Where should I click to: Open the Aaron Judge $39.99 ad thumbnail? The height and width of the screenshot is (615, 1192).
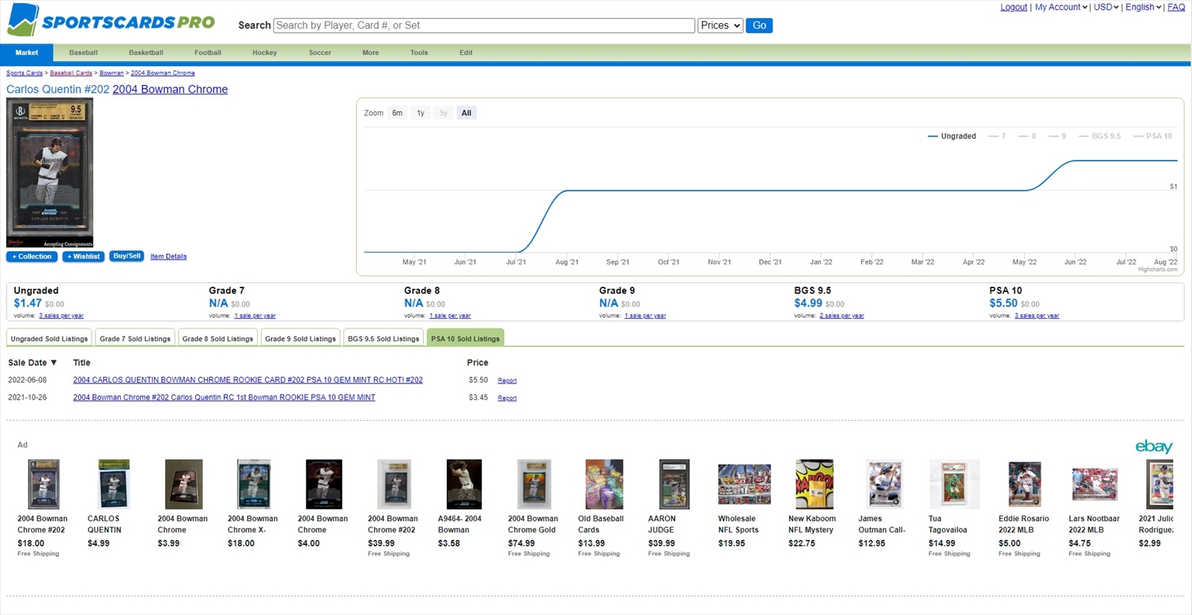click(x=674, y=484)
